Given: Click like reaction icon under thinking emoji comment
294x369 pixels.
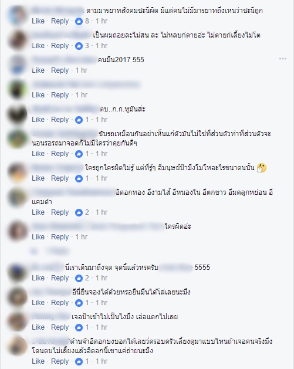Looking at the screenshot, I should 79,178.
